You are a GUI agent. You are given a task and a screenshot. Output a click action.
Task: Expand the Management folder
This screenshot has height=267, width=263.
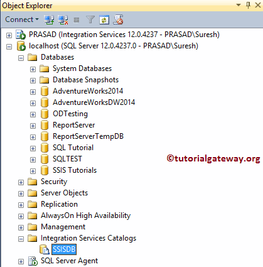pos(21,227)
